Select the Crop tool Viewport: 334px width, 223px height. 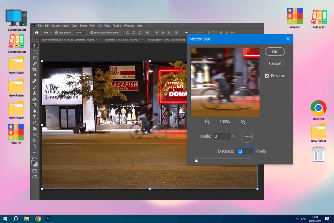34,69
